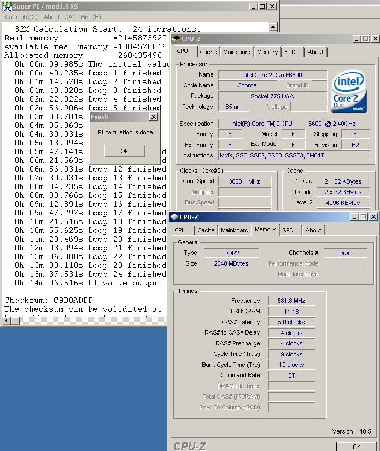Click the Instructions field MMX, SSE list
Viewport: 380px width, 451px height.
point(294,155)
